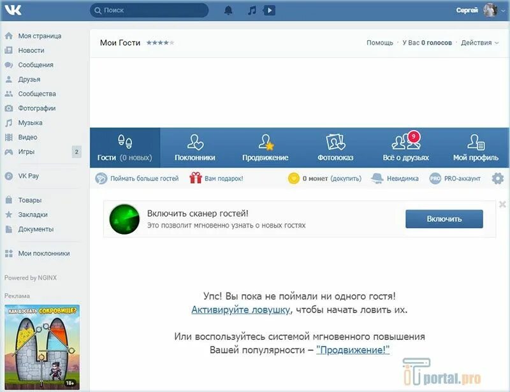Expand the Действия dropdown
Image resolution: width=510 pixels, height=392 pixels.
pos(480,43)
